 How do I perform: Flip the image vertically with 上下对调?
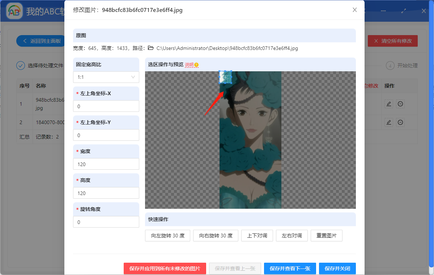point(257,235)
